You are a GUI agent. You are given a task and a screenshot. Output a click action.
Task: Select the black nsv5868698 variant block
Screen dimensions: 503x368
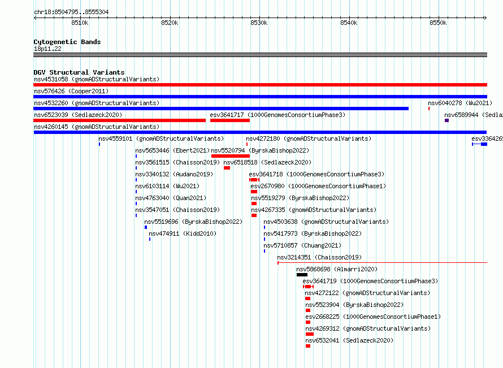(x=302, y=275)
